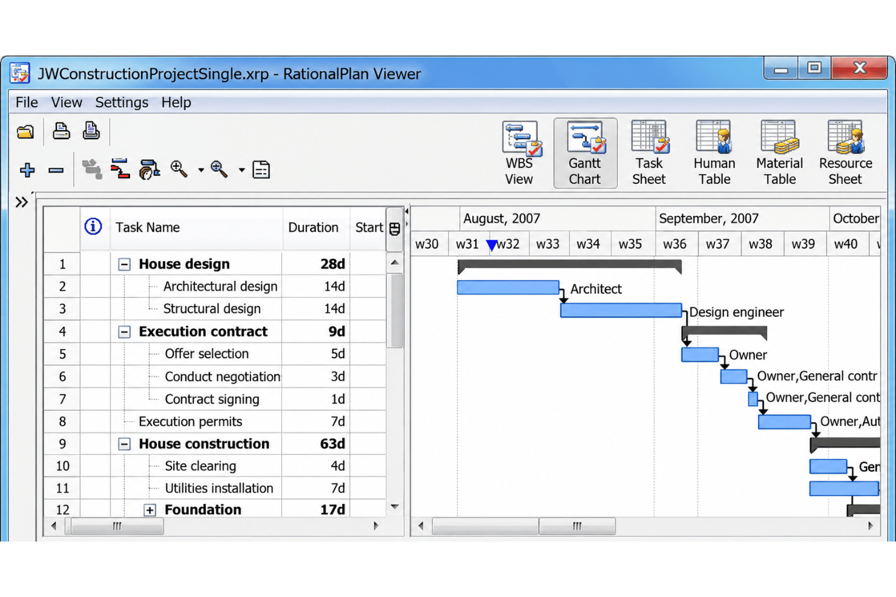Screen dimensions: 896x597
Task: Expand the side panel with the double-chevron
Action: pos(22,202)
